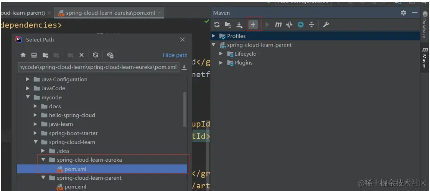Select spring-cloud-learn-eureka folder row
Screen dimensions: 430x191
point(102,160)
